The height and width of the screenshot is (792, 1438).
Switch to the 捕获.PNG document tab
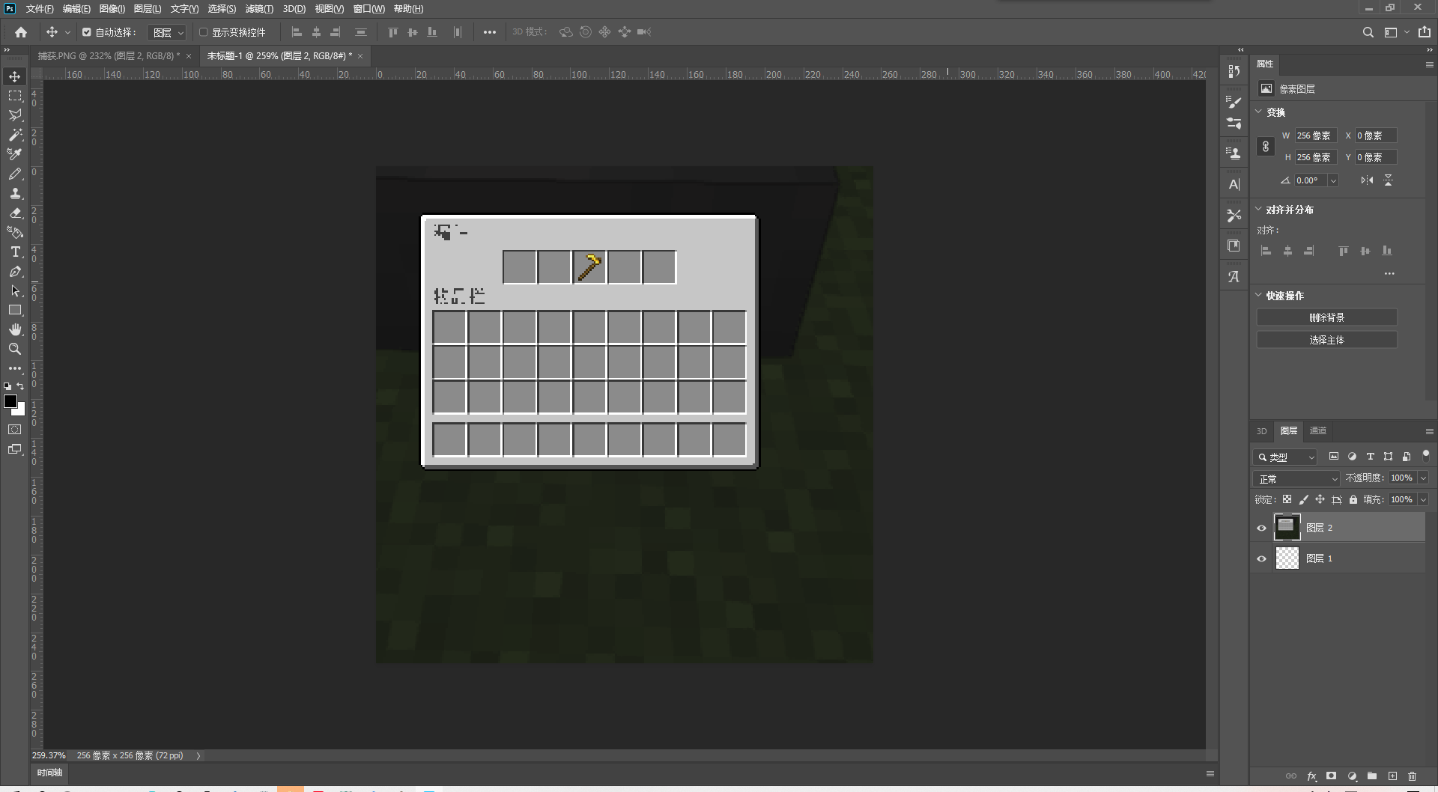[109, 56]
